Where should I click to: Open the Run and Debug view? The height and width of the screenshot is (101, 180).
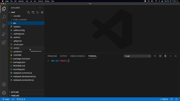4,34
